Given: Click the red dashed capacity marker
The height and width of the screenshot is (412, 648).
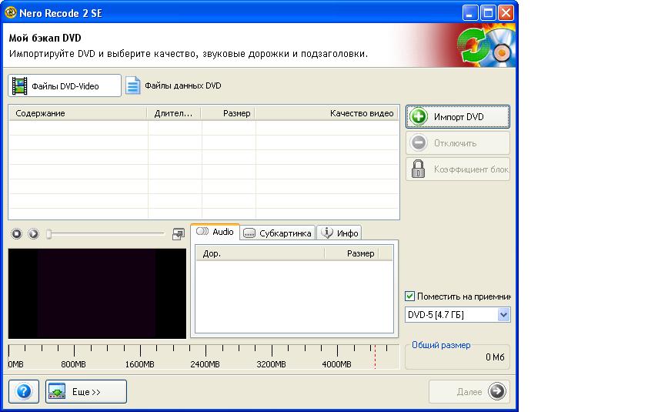Looking at the screenshot, I should (375, 357).
